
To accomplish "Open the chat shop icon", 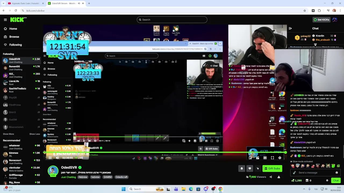I will tap(307, 180).
